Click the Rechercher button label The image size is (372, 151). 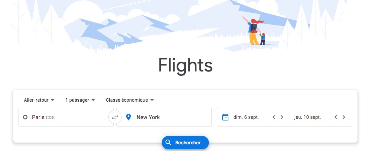click(x=188, y=143)
